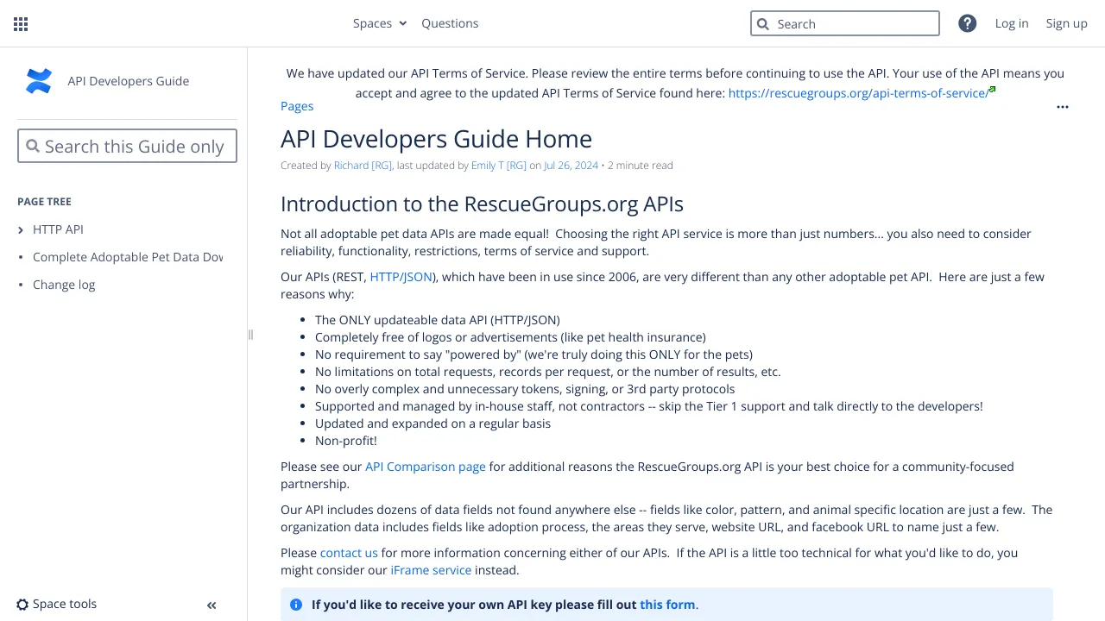Click the sidebar resize handle

pyautogui.click(x=250, y=335)
